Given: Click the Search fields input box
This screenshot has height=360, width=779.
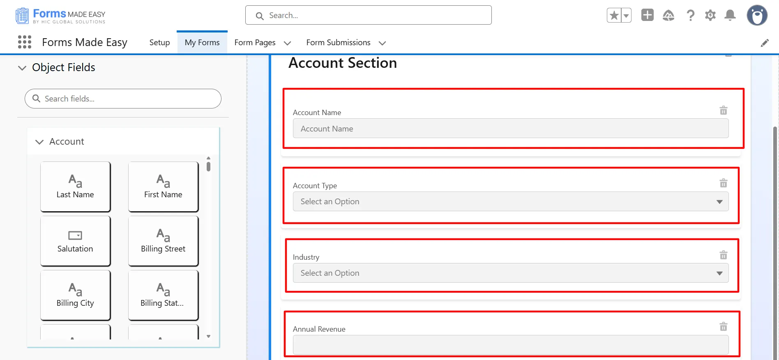Looking at the screenshot, I should pyautogui.click(x=123, y=99).
